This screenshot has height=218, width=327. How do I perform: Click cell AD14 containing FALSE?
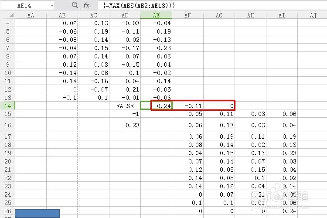coord(125,106)
